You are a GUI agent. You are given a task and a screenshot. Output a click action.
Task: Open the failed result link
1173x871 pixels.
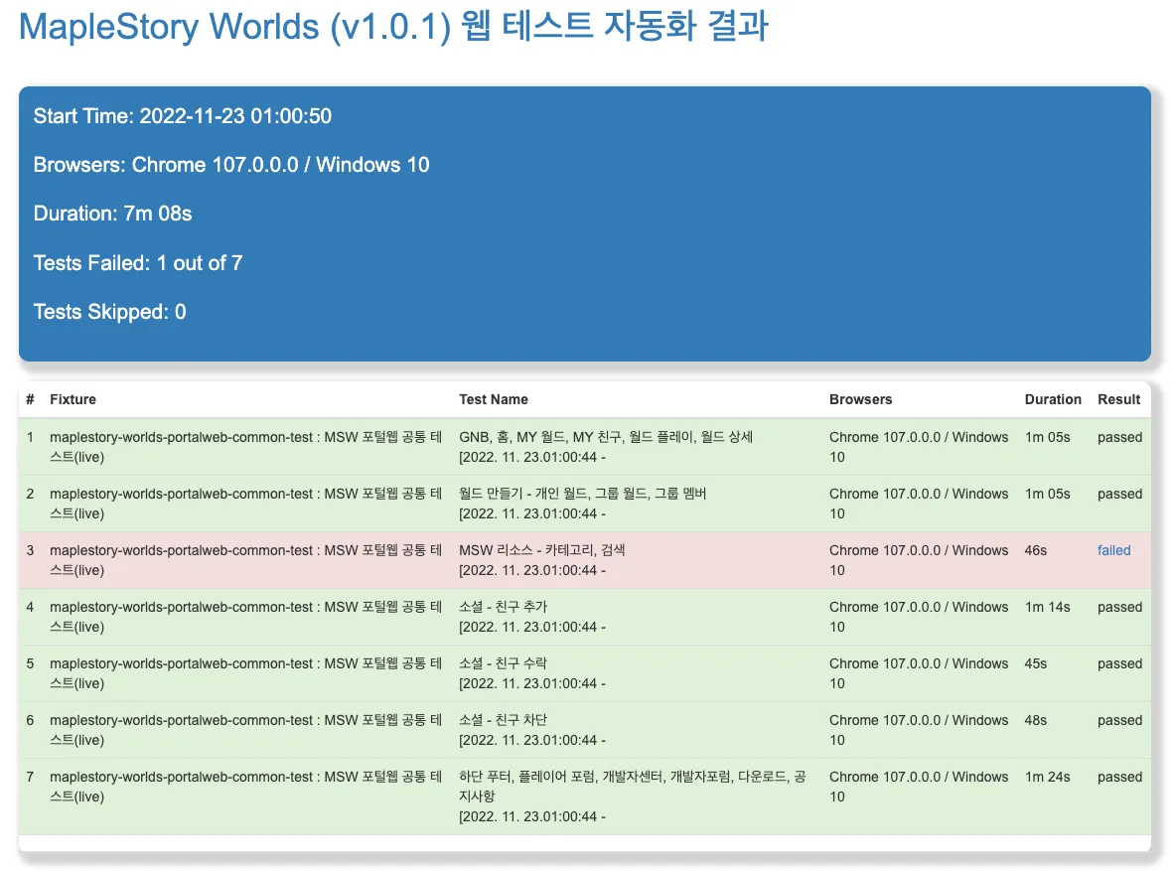pyautogui.click(x=1113, y=550)
